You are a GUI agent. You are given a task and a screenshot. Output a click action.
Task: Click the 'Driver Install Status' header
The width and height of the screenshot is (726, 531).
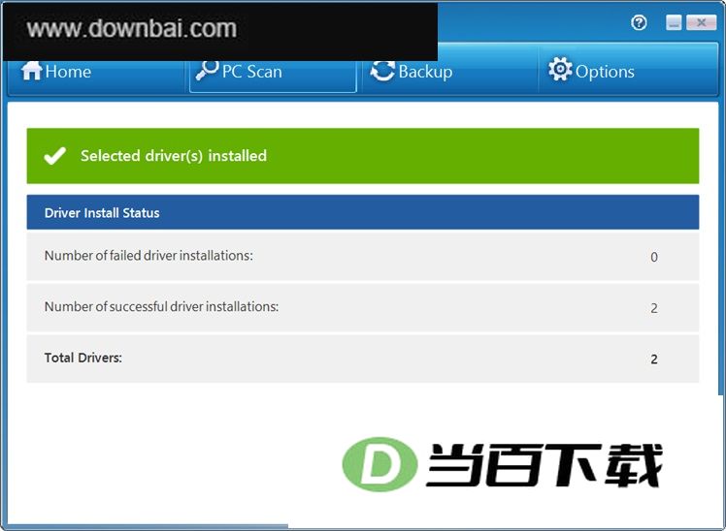tap(363, 212)
